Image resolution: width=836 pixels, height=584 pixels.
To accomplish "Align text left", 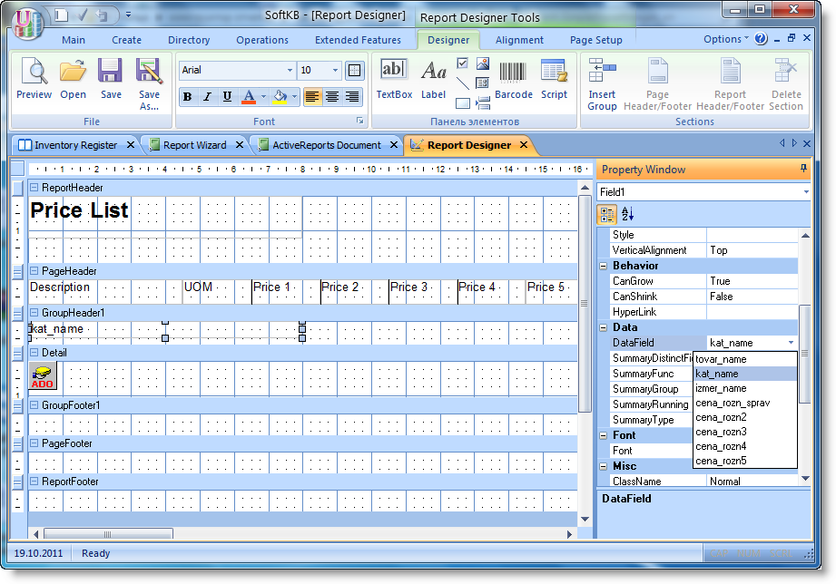I will 312,96.
